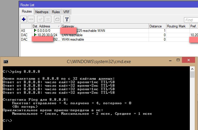The image size is (198, 130).
Task: Click the Routing Mark column header
Action: [x=177, y=26]
